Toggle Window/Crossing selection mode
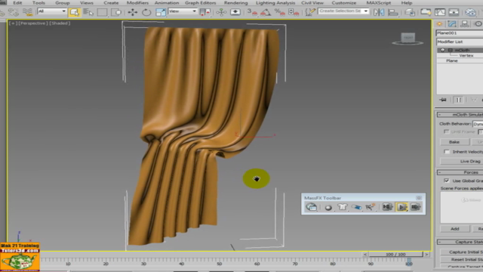Image resolution: width=483 pixels, height=272 pixels. 116,12
